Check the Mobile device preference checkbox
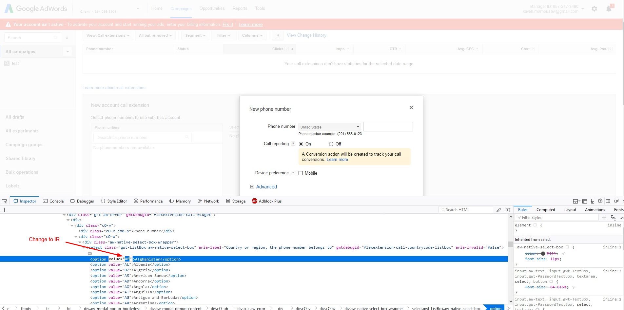 [301, 173]
